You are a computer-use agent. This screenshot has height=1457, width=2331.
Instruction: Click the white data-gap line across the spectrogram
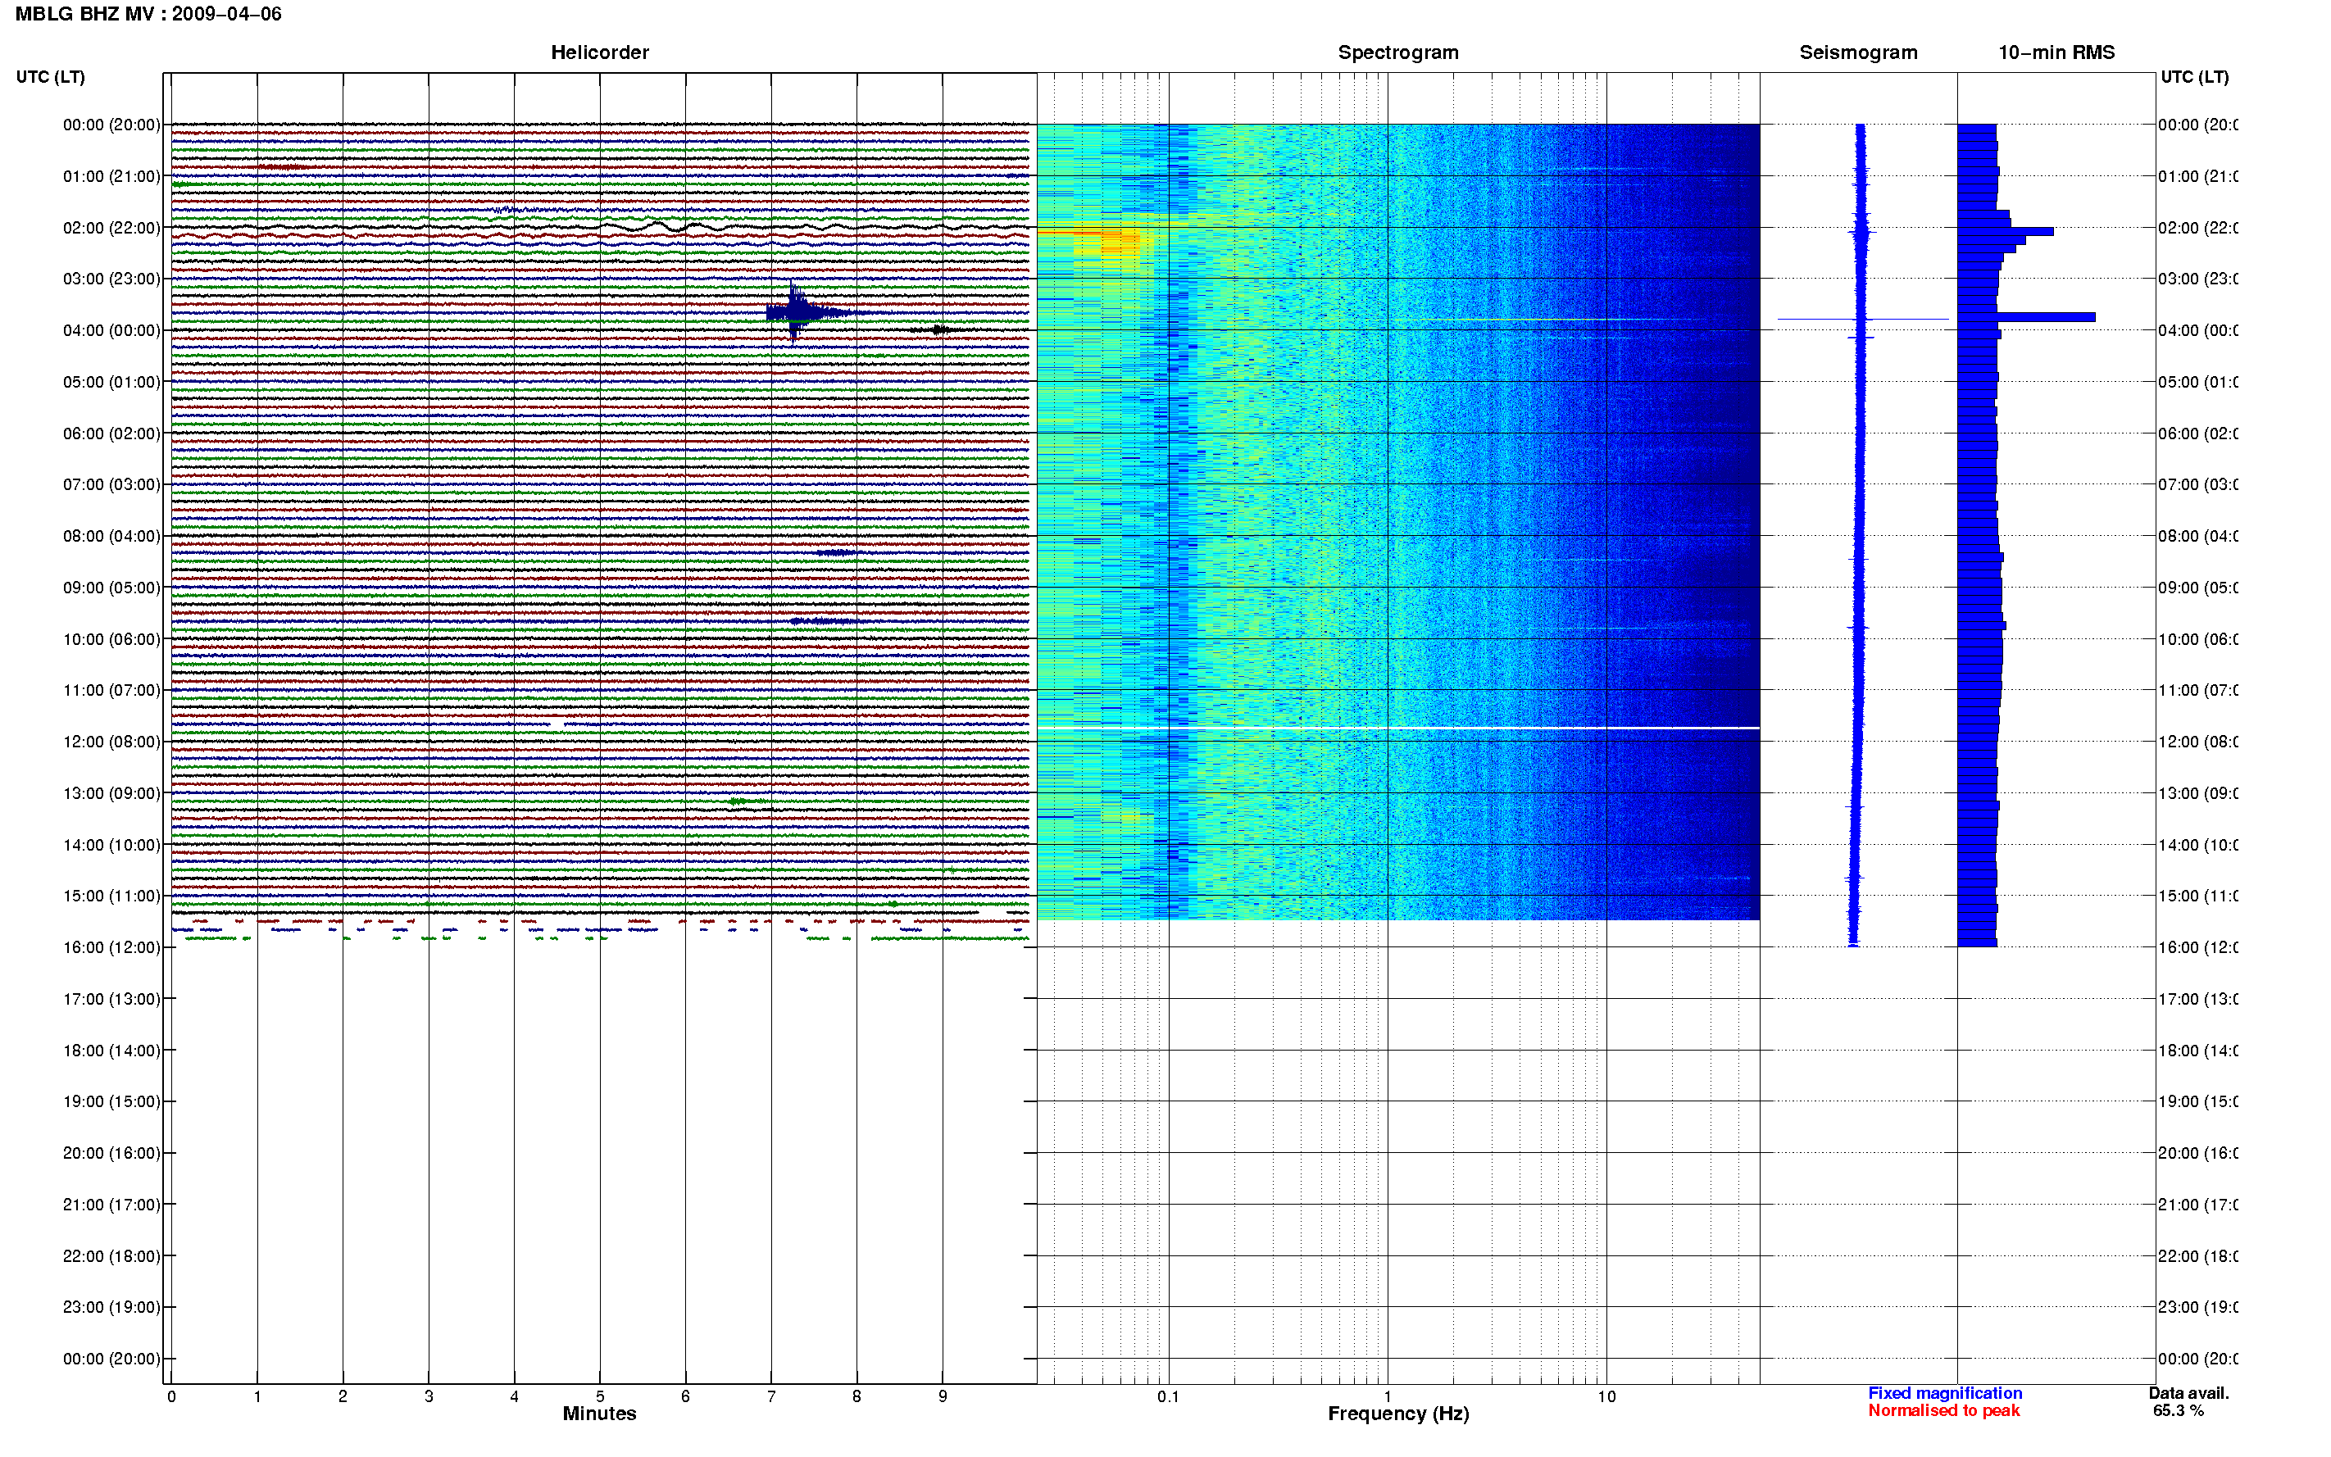(1398, 728)
